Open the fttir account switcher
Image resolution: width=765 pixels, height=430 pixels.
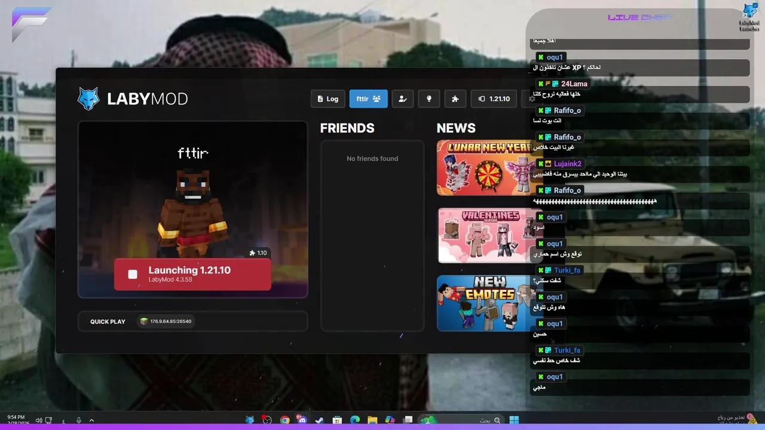368,99
